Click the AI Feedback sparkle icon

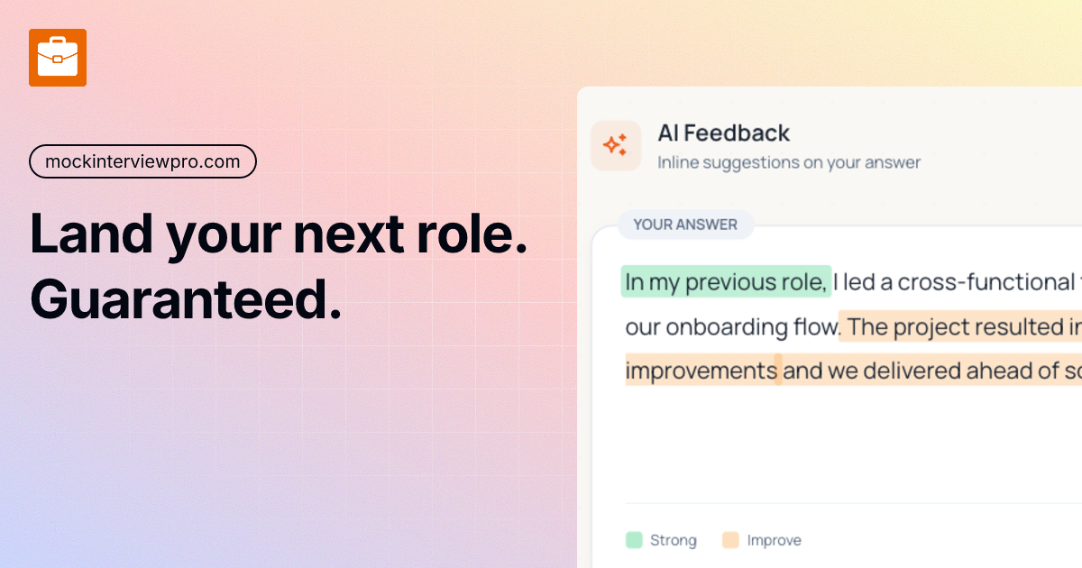(x=616, y=145)
